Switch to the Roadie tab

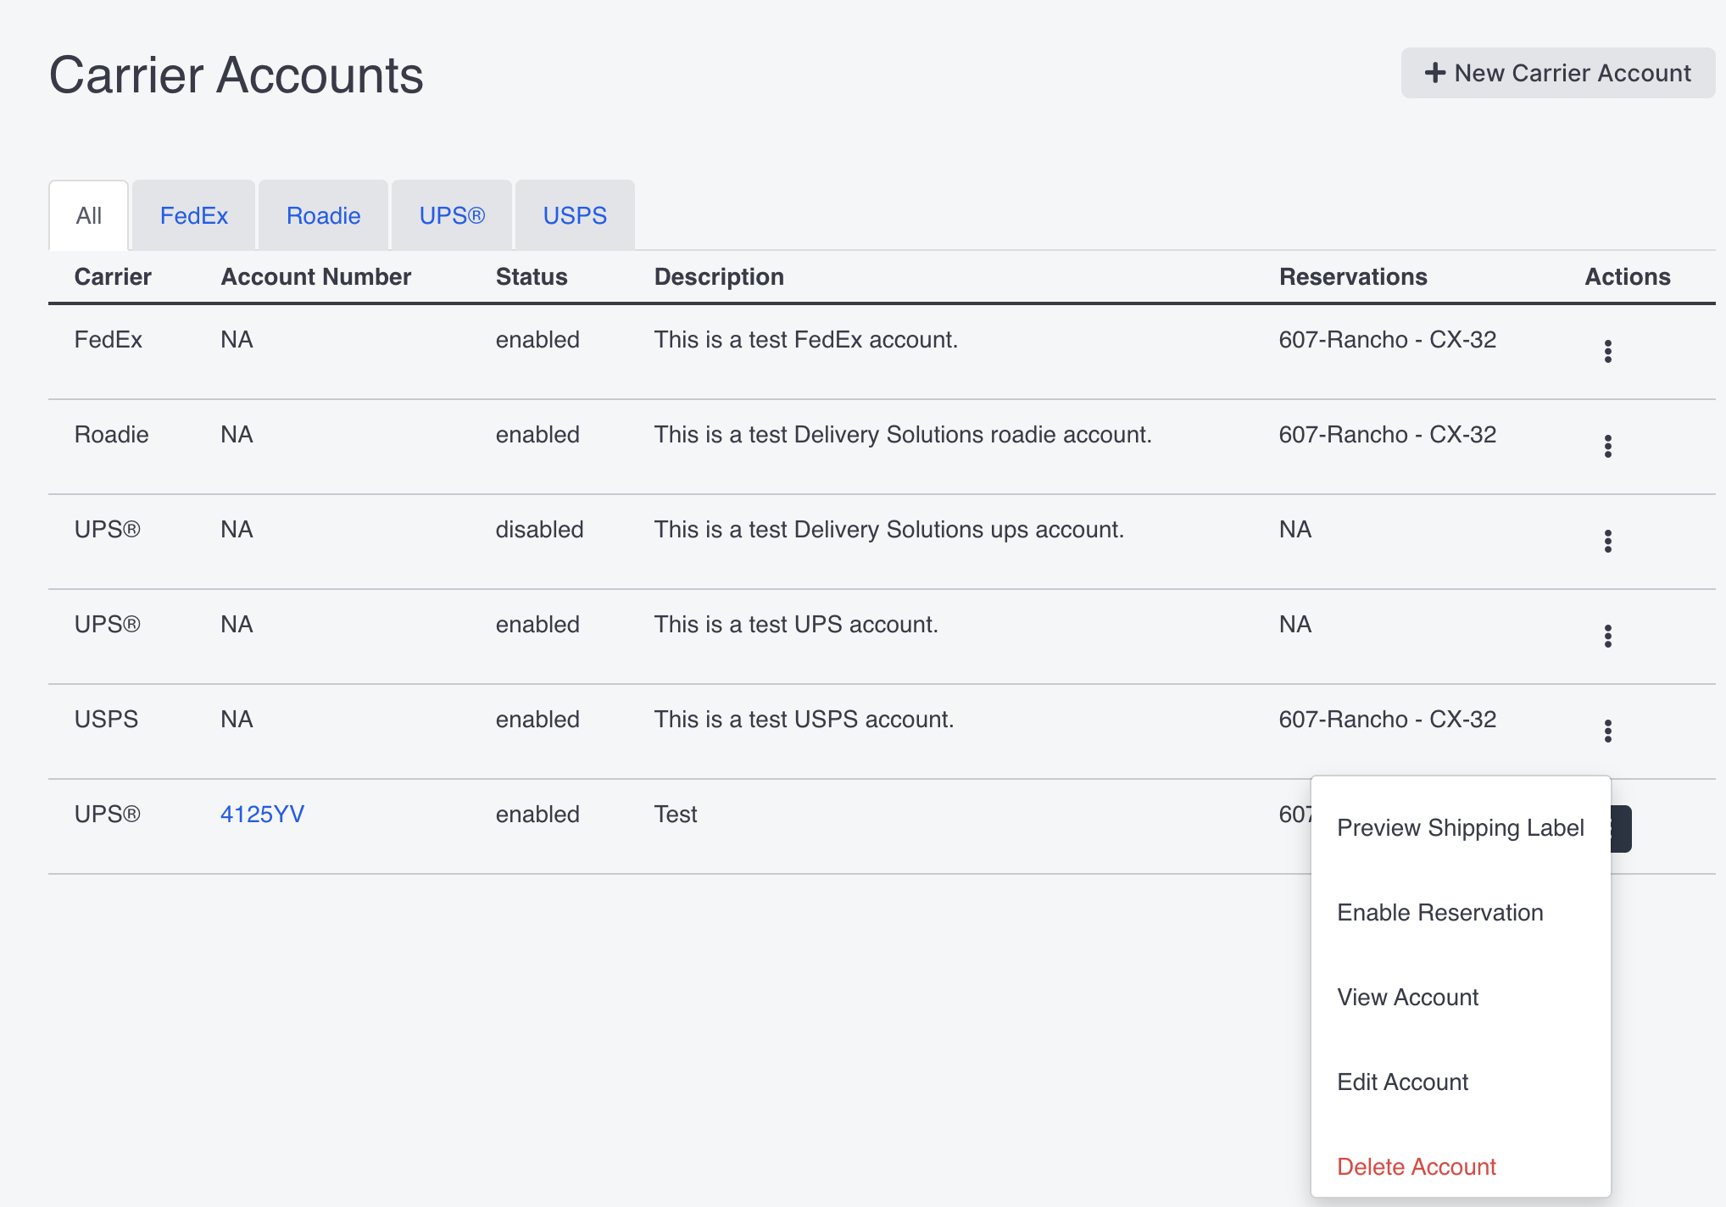[x=323, y=215]
